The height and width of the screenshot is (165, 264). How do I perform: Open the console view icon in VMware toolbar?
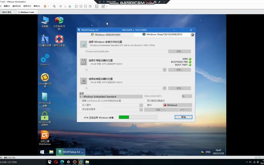(x=97, y=6)
